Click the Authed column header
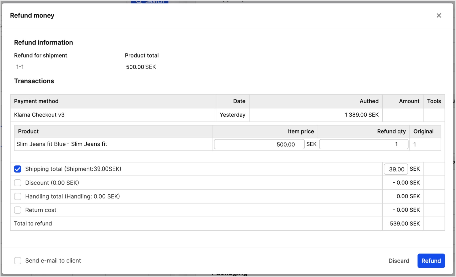This screenshot has width=456, height=277. coord(369,101)
